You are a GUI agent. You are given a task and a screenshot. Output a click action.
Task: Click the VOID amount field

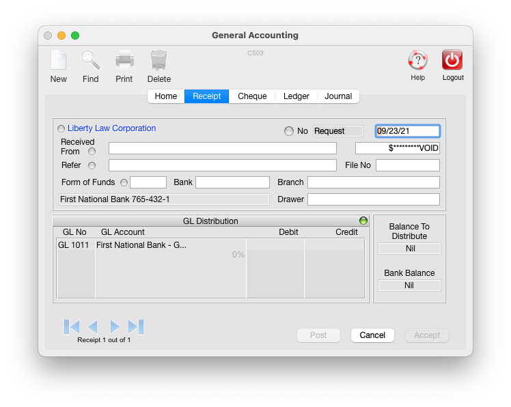[398, 148]
